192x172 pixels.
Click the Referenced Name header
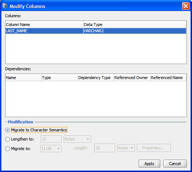[x=168, y=78]
